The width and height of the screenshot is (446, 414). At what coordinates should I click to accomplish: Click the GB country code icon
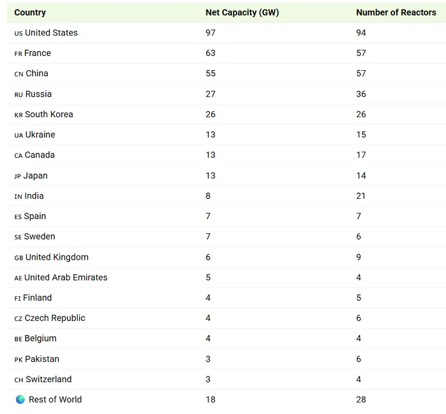[18, 257]
